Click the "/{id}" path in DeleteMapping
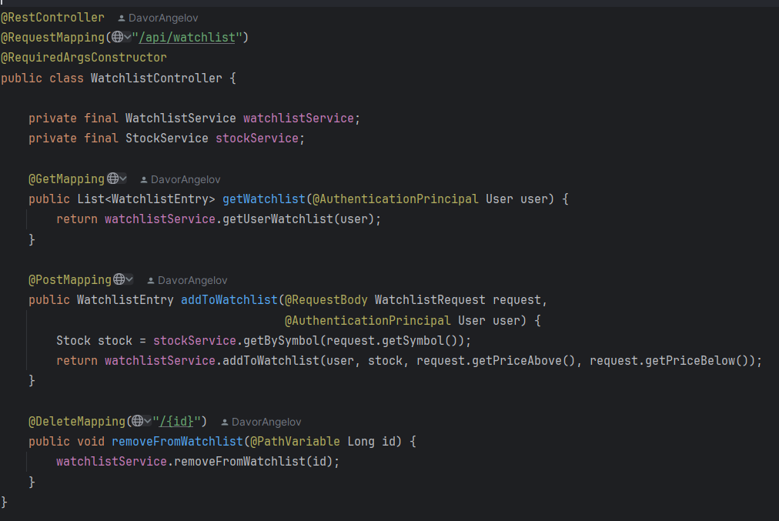 point(177,421)
